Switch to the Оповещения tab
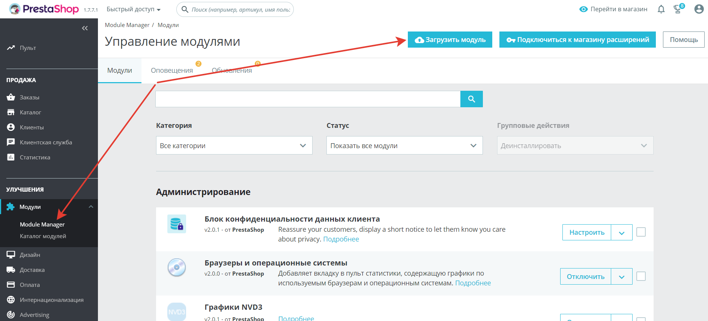This screenshot has width=708, height=321. click(172, 70)
